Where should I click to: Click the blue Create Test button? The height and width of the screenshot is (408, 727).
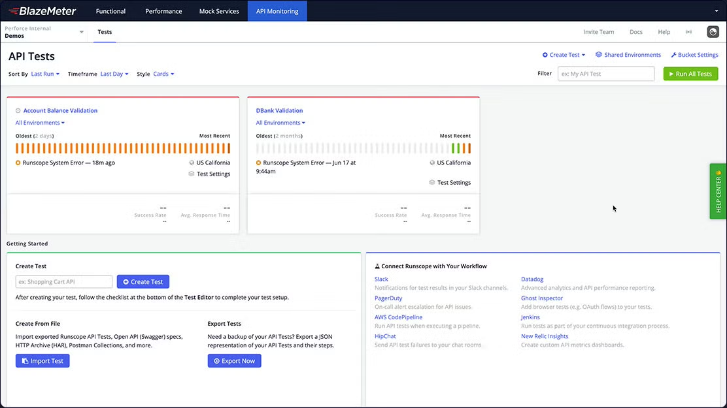click(143, 281)
